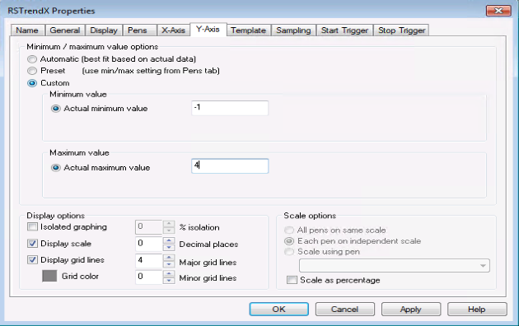The image size is (519, 326).
Task: Select Actual maximum value radio button
Action: 56,168
